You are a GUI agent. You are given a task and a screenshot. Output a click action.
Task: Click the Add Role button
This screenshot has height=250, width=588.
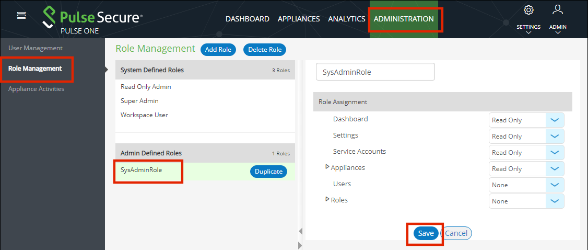[x=218, y=50]
